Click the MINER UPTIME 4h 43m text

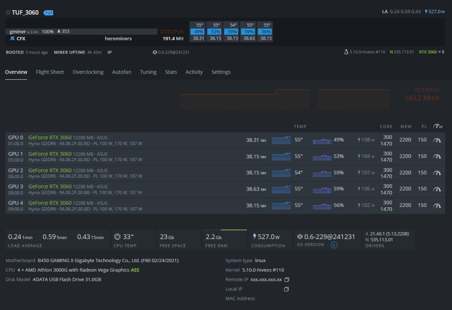(77, 53)
